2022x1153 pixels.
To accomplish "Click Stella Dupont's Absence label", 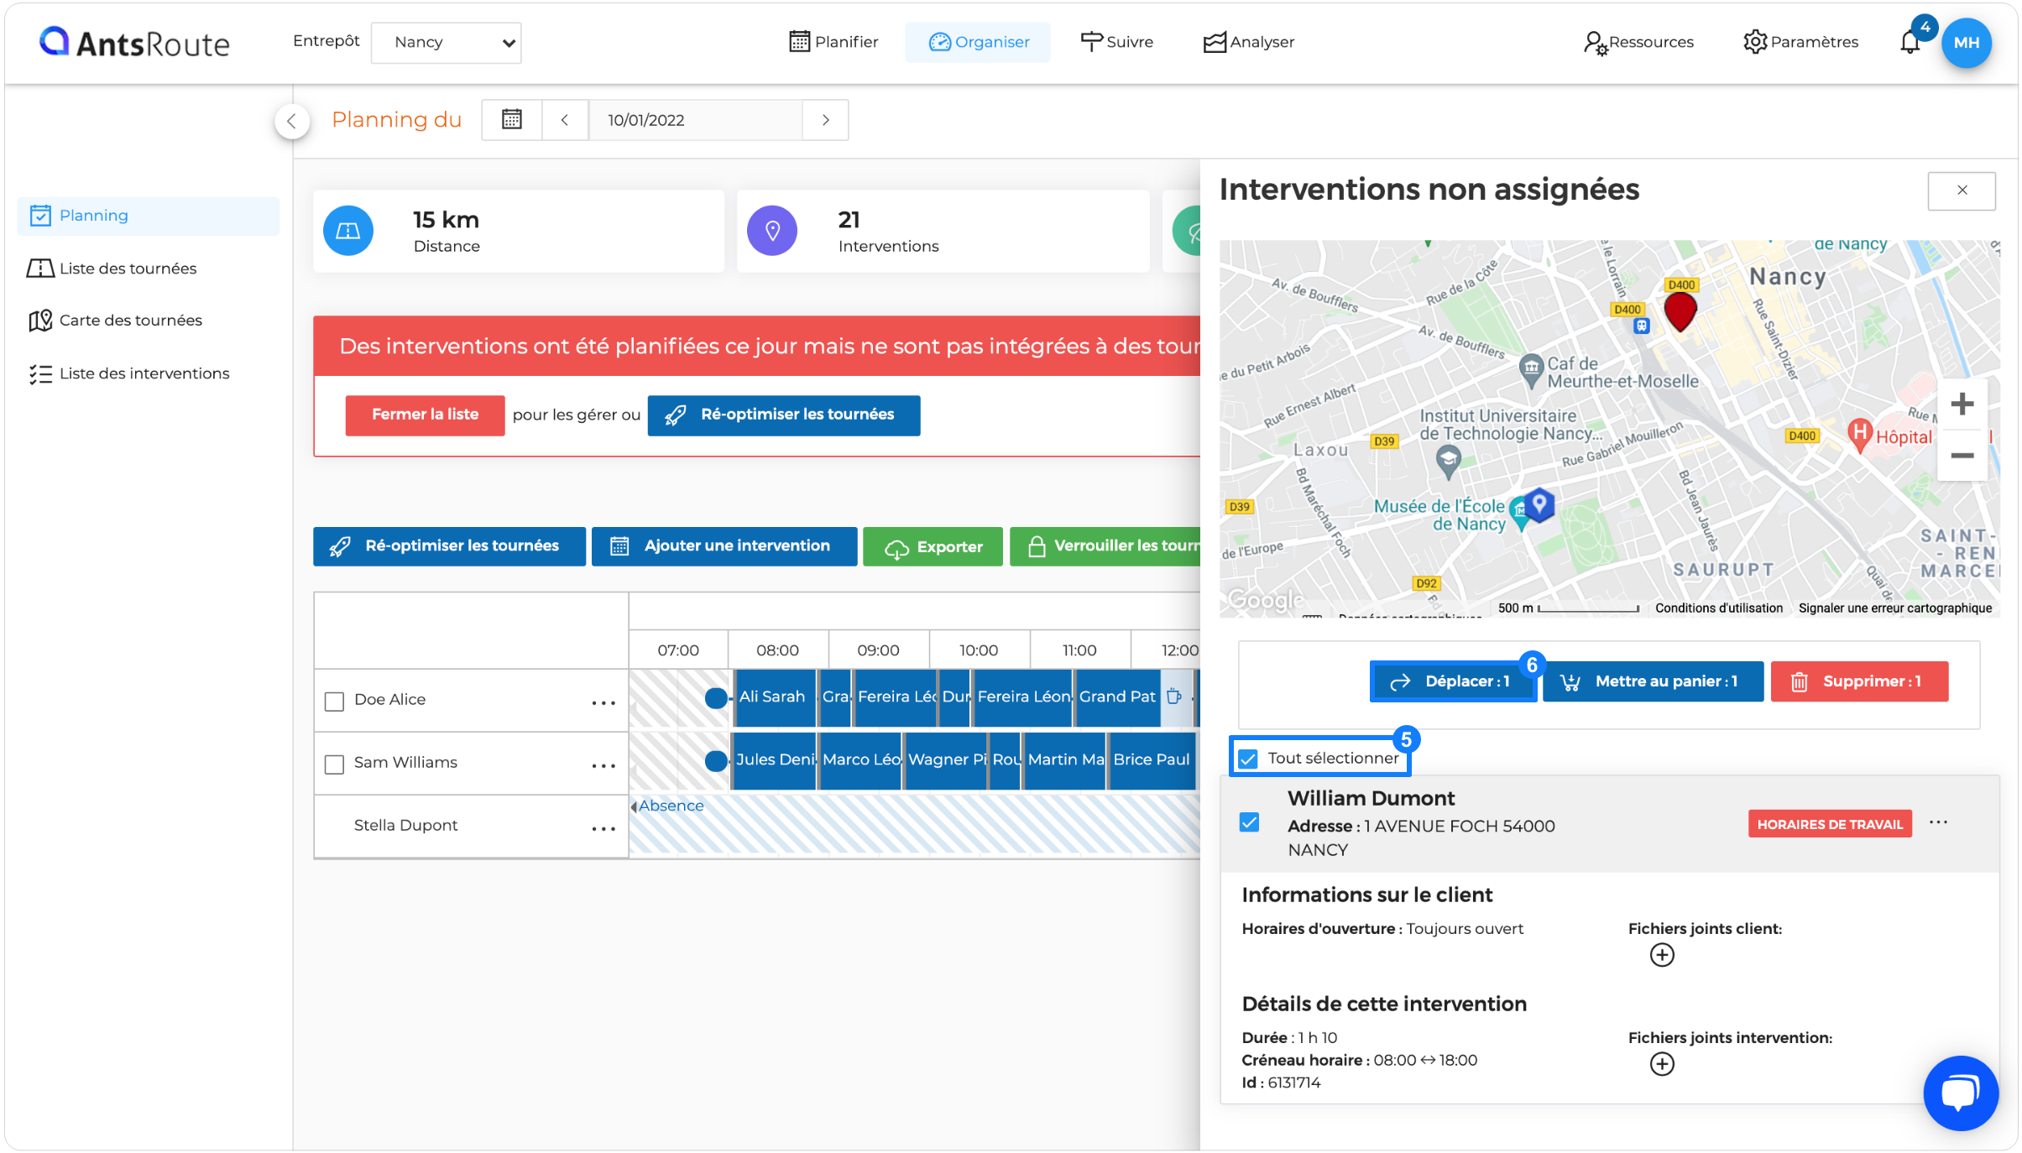I will 671,806.
